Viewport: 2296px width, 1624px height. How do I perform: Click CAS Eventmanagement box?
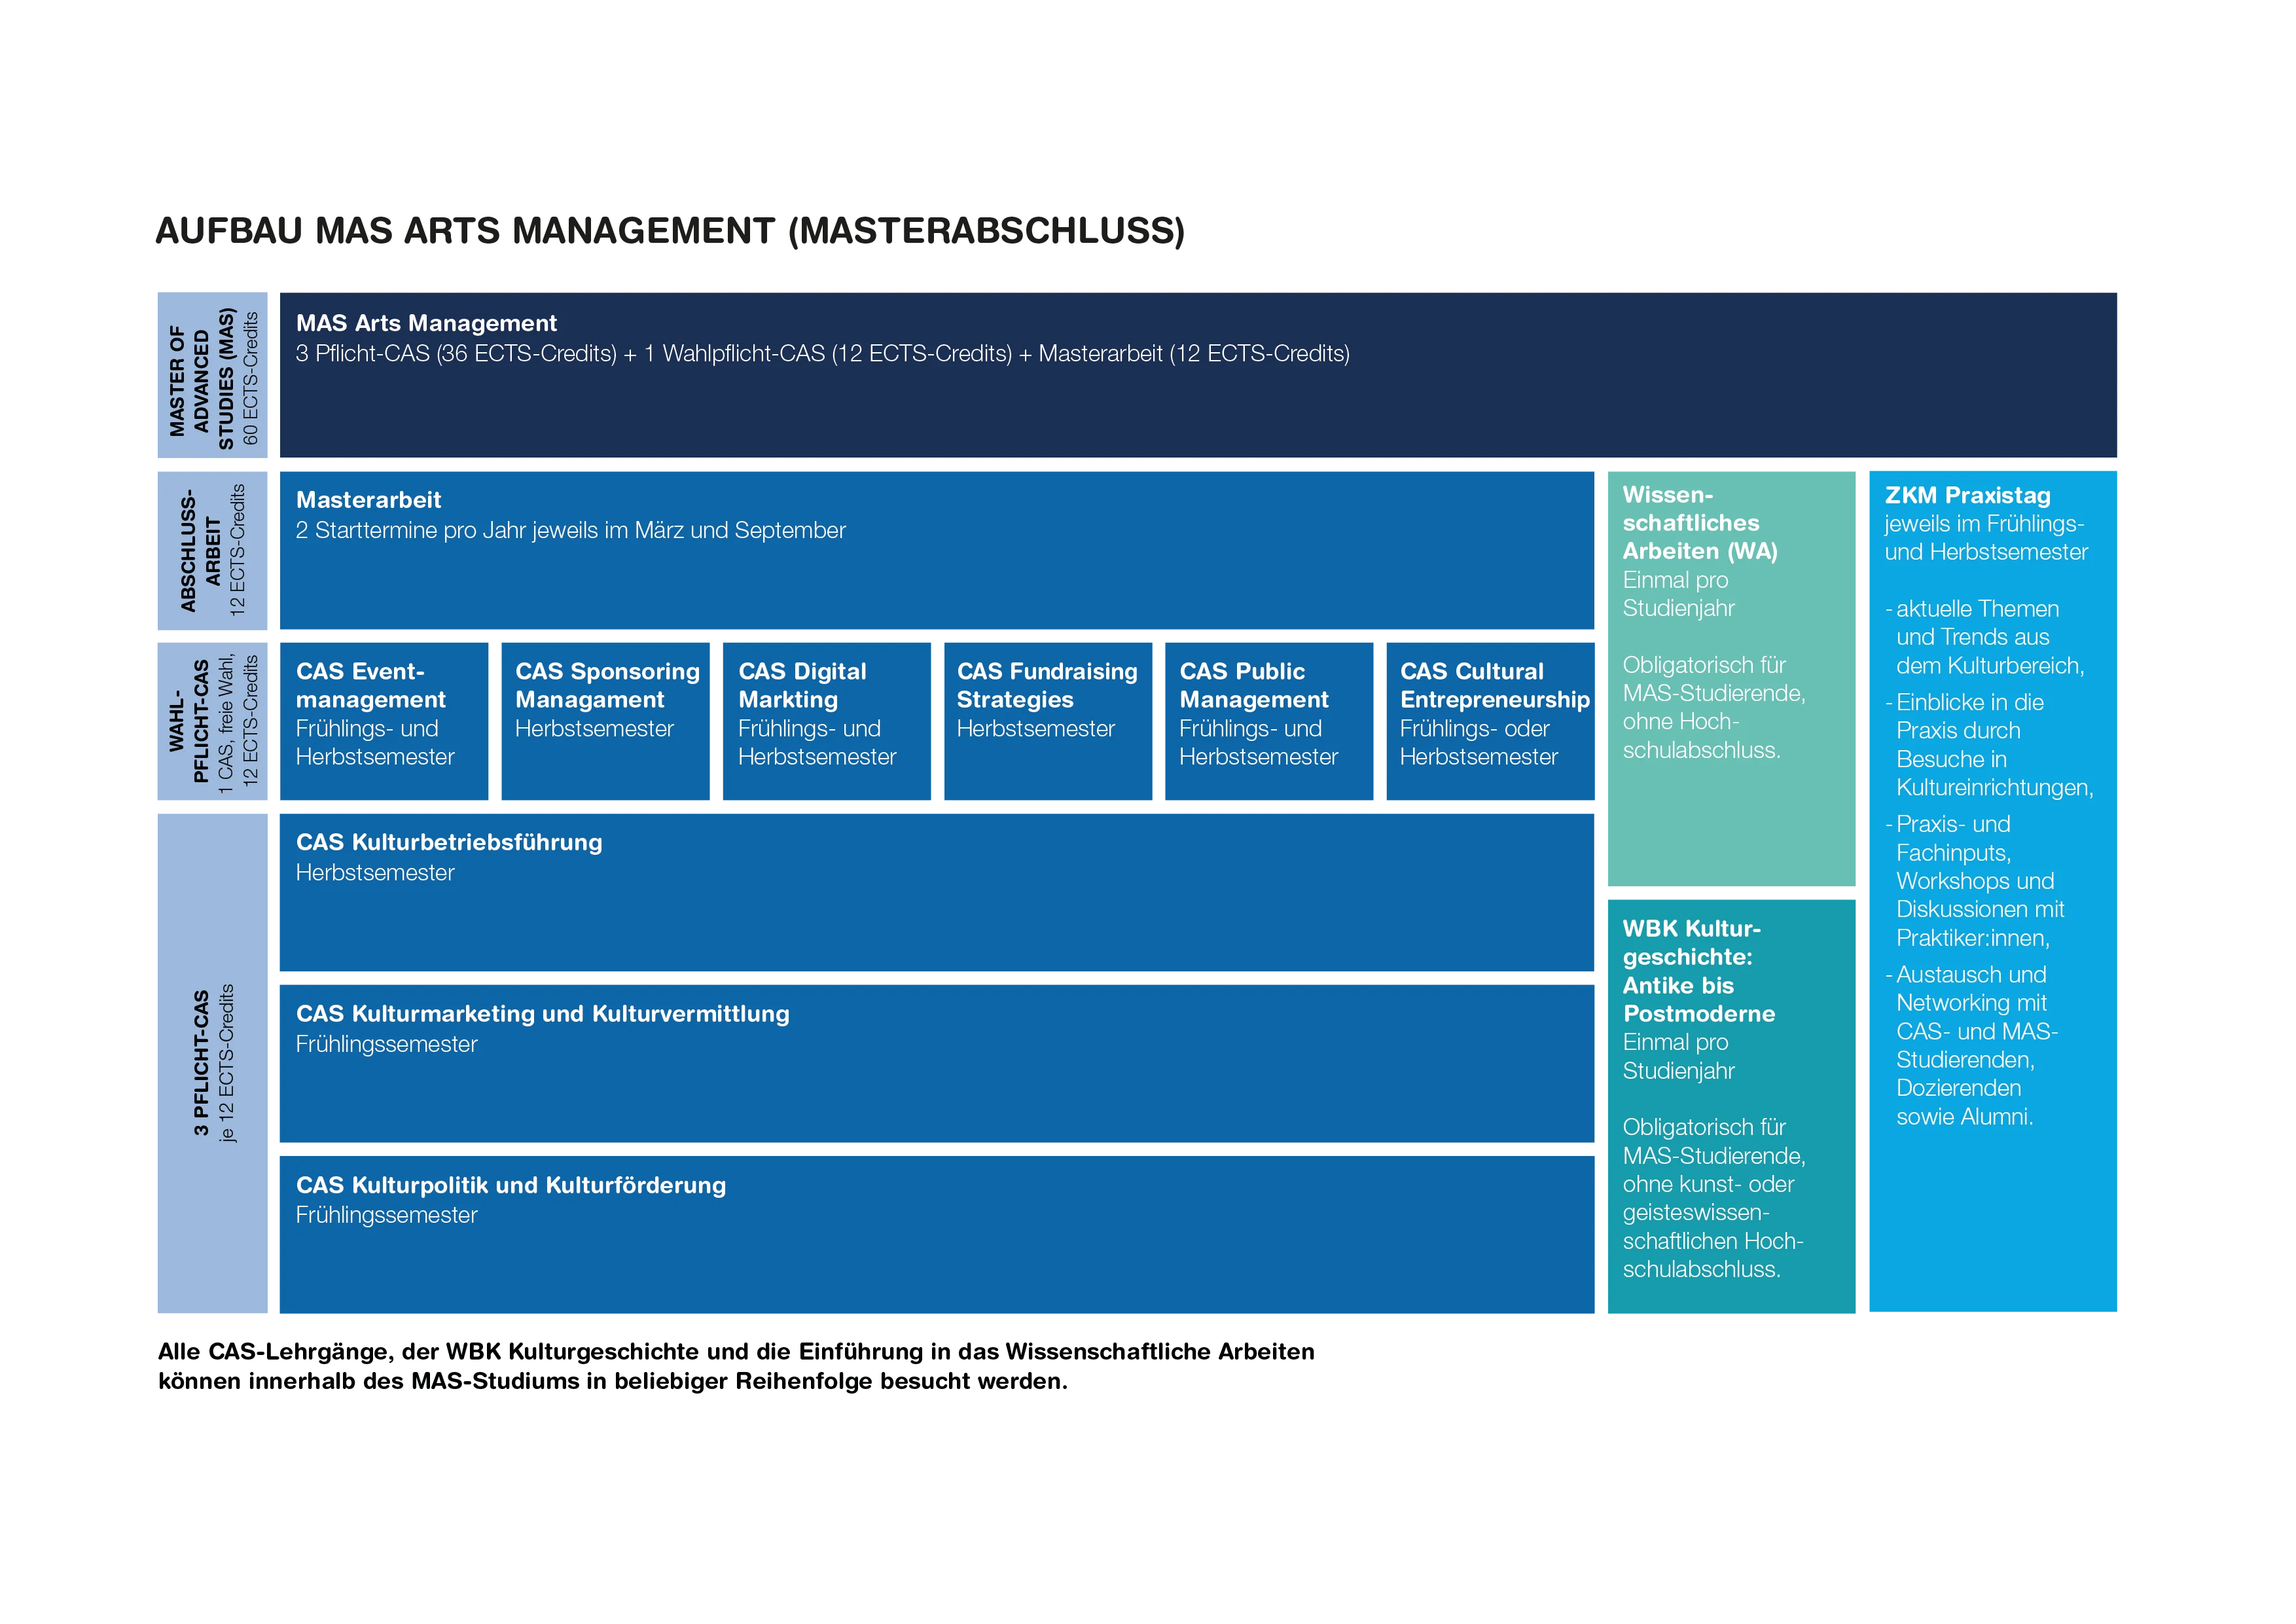click(x=384, y=720)
